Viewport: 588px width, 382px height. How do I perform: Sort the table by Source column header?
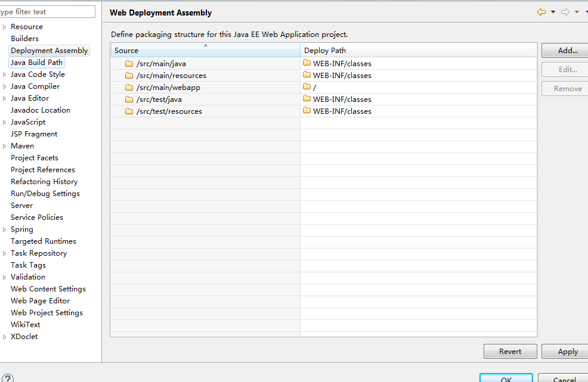pyautogui.click(x=205, y=51)
